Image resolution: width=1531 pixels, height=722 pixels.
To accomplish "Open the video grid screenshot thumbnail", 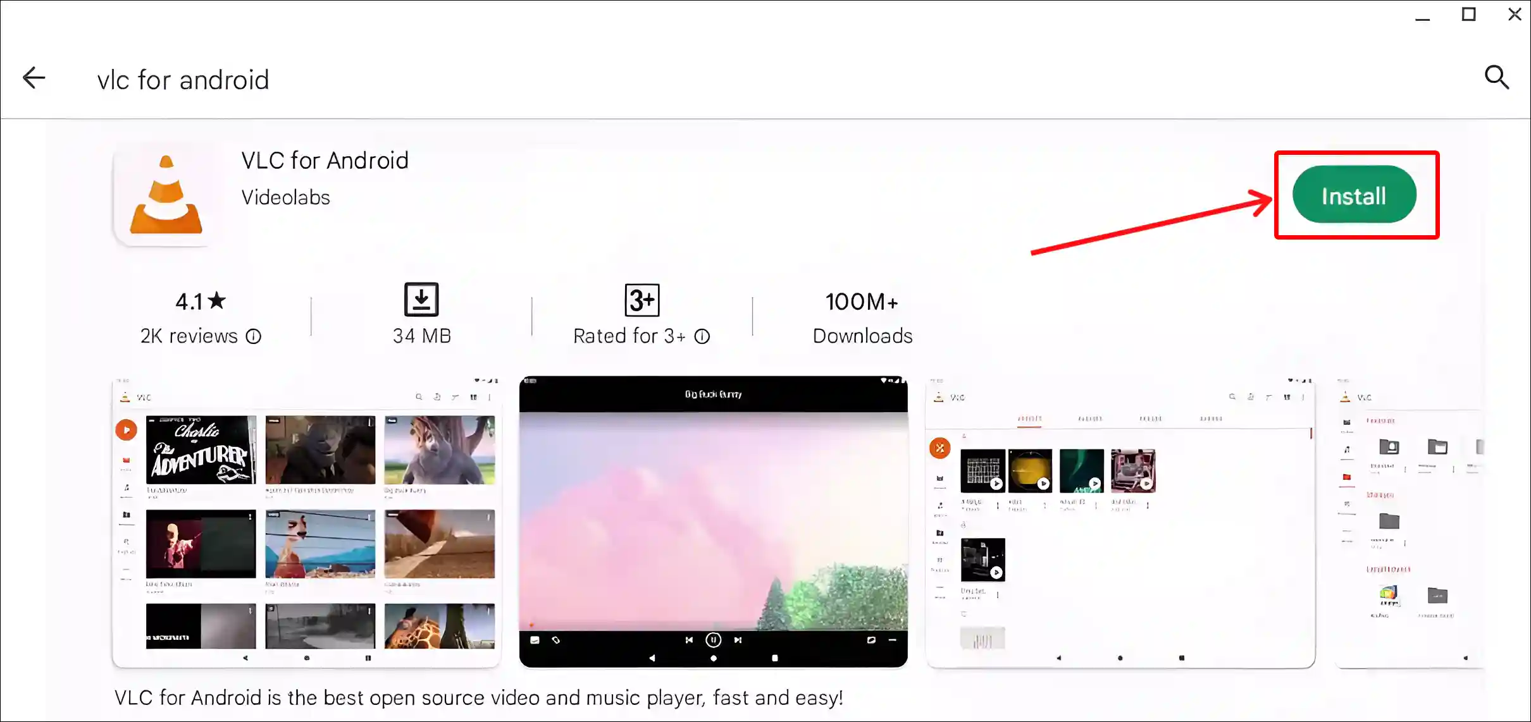I will coord(307,522).
